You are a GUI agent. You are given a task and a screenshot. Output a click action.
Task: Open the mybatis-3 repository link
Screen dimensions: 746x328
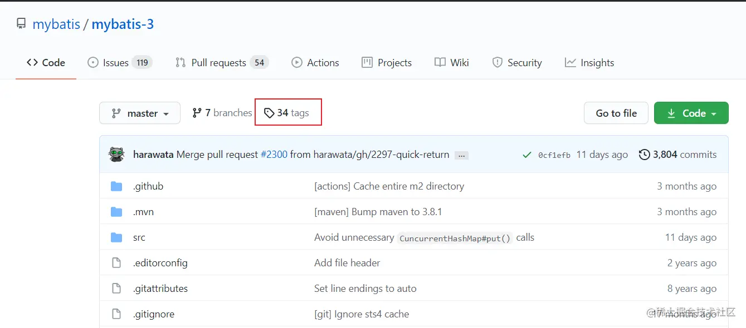(x=123, y=24)
